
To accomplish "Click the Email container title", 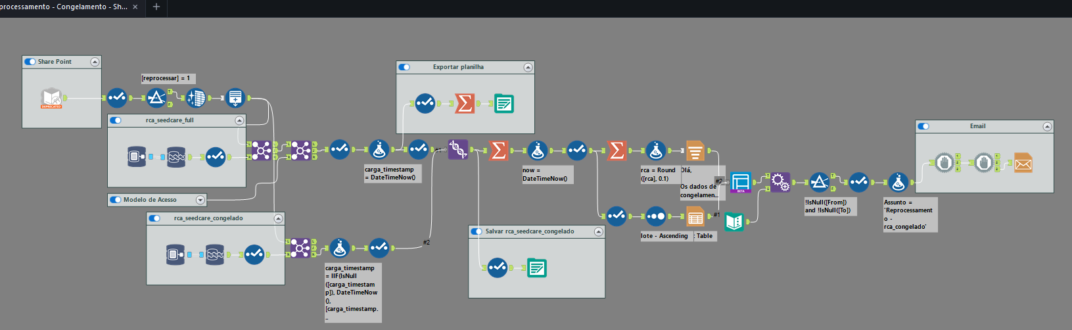I will [977, 126].
